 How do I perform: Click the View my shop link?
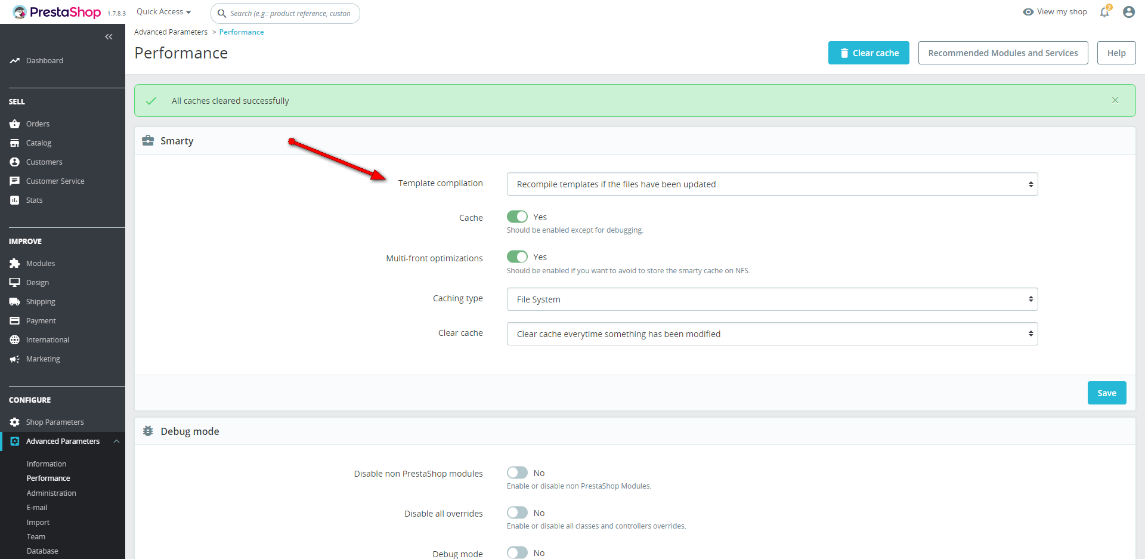tap(1062, 12)
